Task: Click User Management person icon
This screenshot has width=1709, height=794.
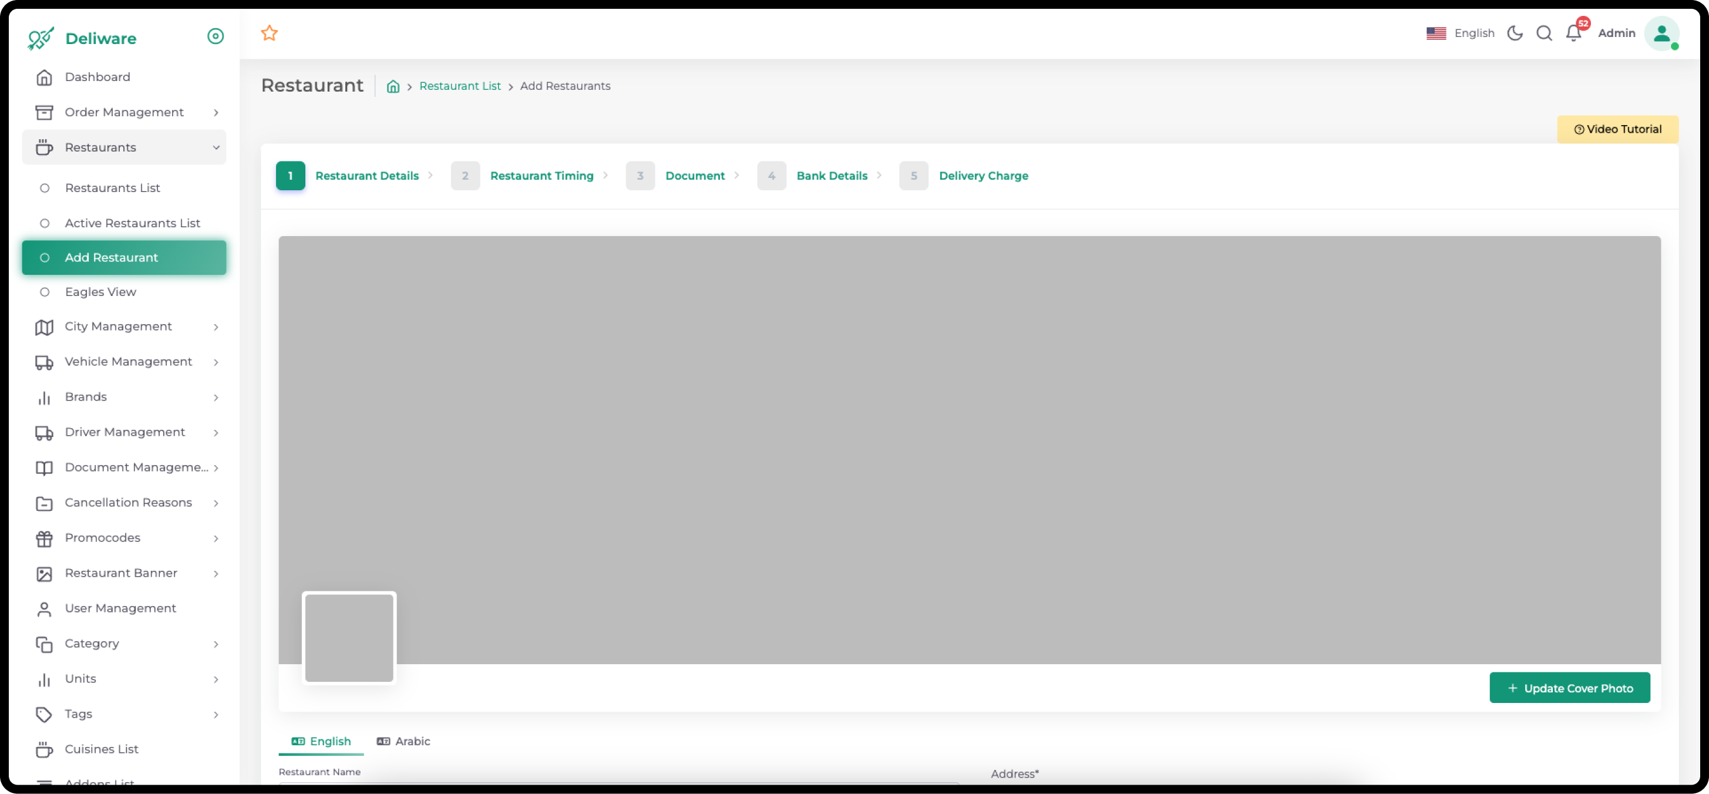Action: coord(44,608)
